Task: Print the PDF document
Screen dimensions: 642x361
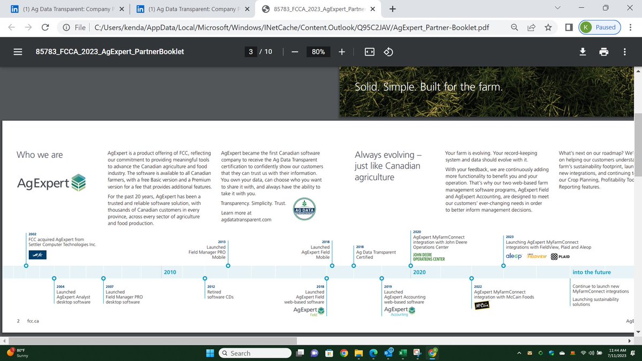Action: [x=603, y=52]
